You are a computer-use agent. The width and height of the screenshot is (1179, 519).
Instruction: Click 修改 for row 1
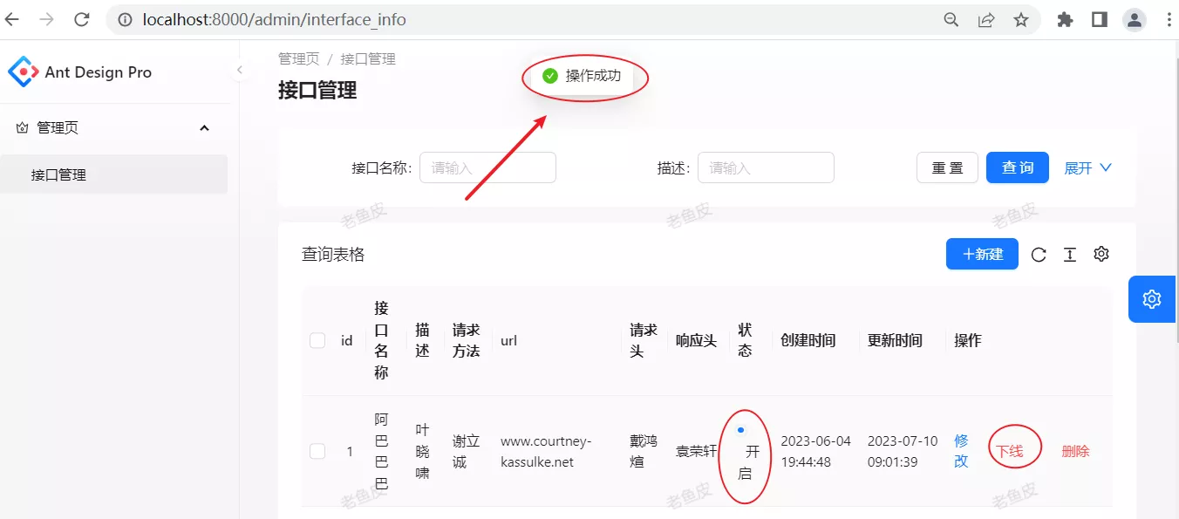(x=961, y=451)
